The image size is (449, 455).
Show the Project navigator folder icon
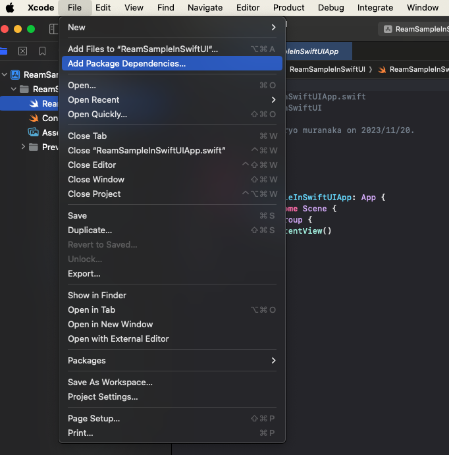click(x=3, y=51)
